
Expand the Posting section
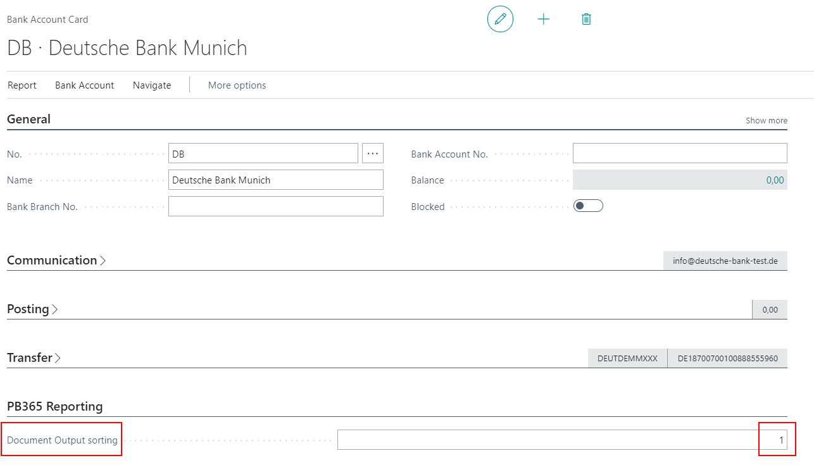[32, 309]
